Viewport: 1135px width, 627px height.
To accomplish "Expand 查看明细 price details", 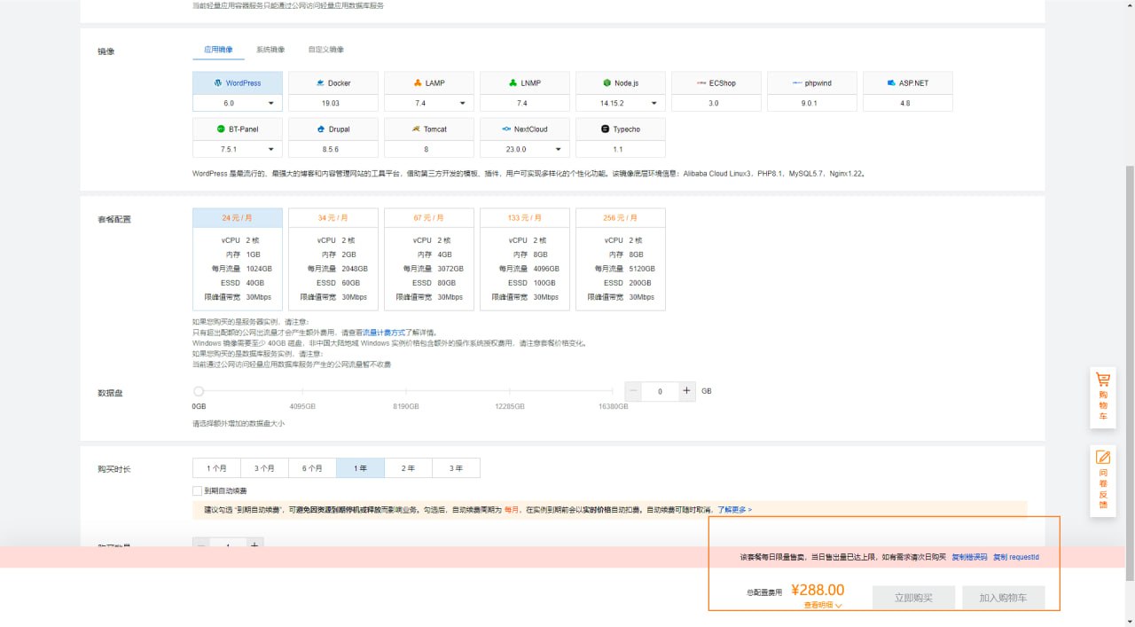I will tap(823, 605).
